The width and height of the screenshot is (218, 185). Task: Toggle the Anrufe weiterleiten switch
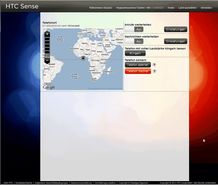coord(134,29)
